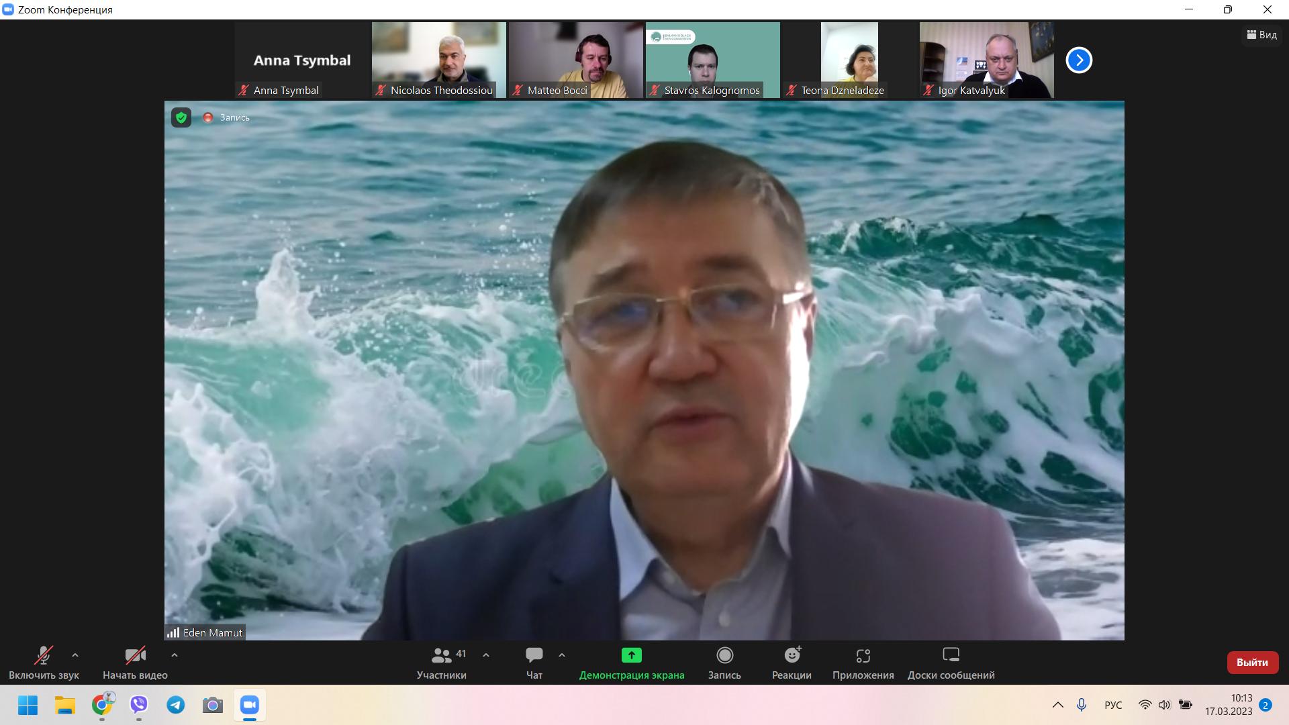Expand the participants options chevron
1289x725 pixels.
click(486, 655)
